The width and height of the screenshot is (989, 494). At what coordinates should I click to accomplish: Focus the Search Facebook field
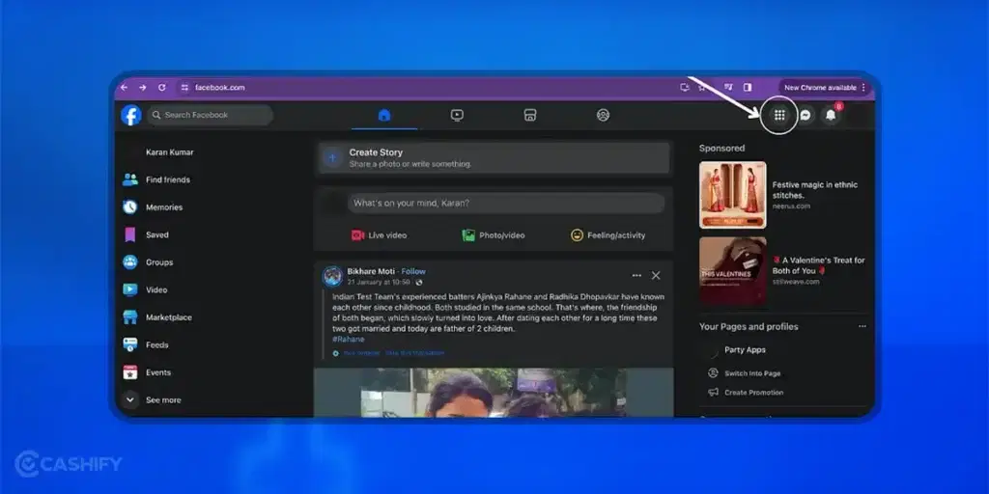coord(210,115)
